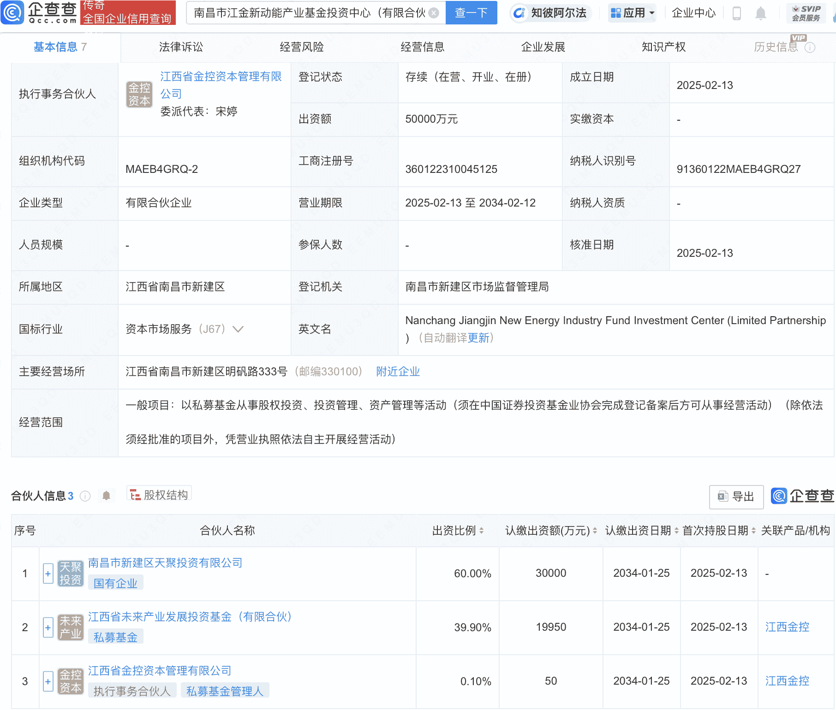836x710 pixels.
Task: Open SVIP 会员服务
Action: (805, 13)
